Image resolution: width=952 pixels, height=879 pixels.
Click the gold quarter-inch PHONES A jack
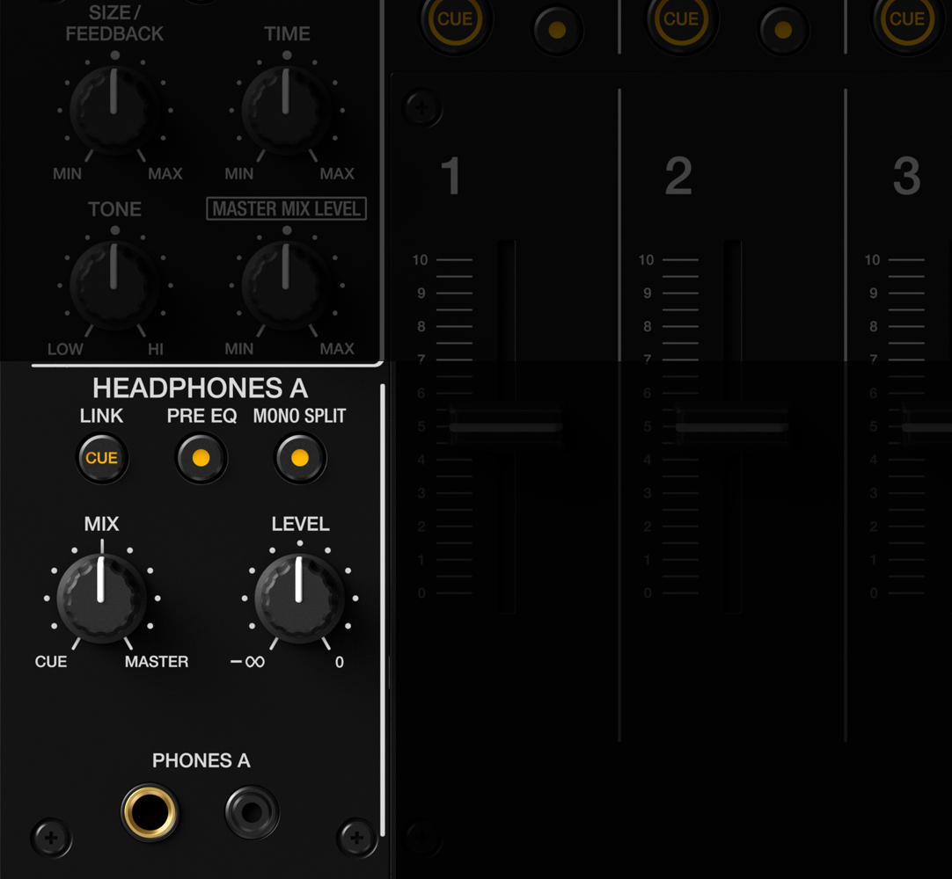[150, 811]
